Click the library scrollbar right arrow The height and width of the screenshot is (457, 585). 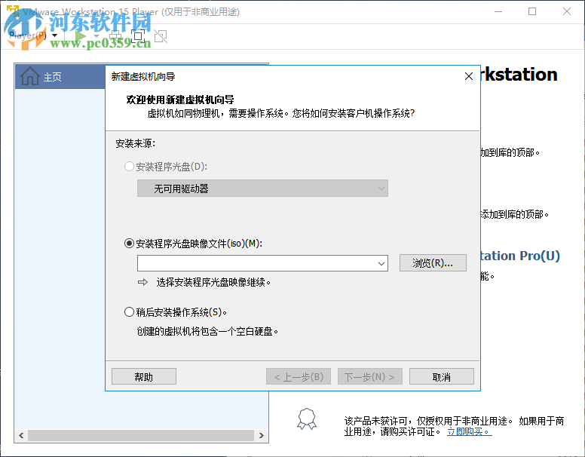coord(261,435)
